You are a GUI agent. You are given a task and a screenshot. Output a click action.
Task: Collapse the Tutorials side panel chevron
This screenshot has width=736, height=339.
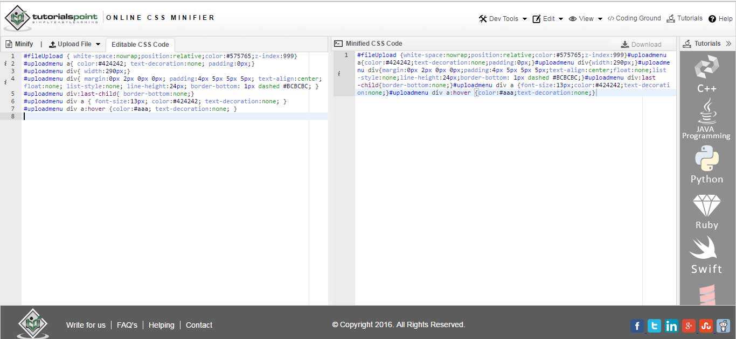(728, 44)
